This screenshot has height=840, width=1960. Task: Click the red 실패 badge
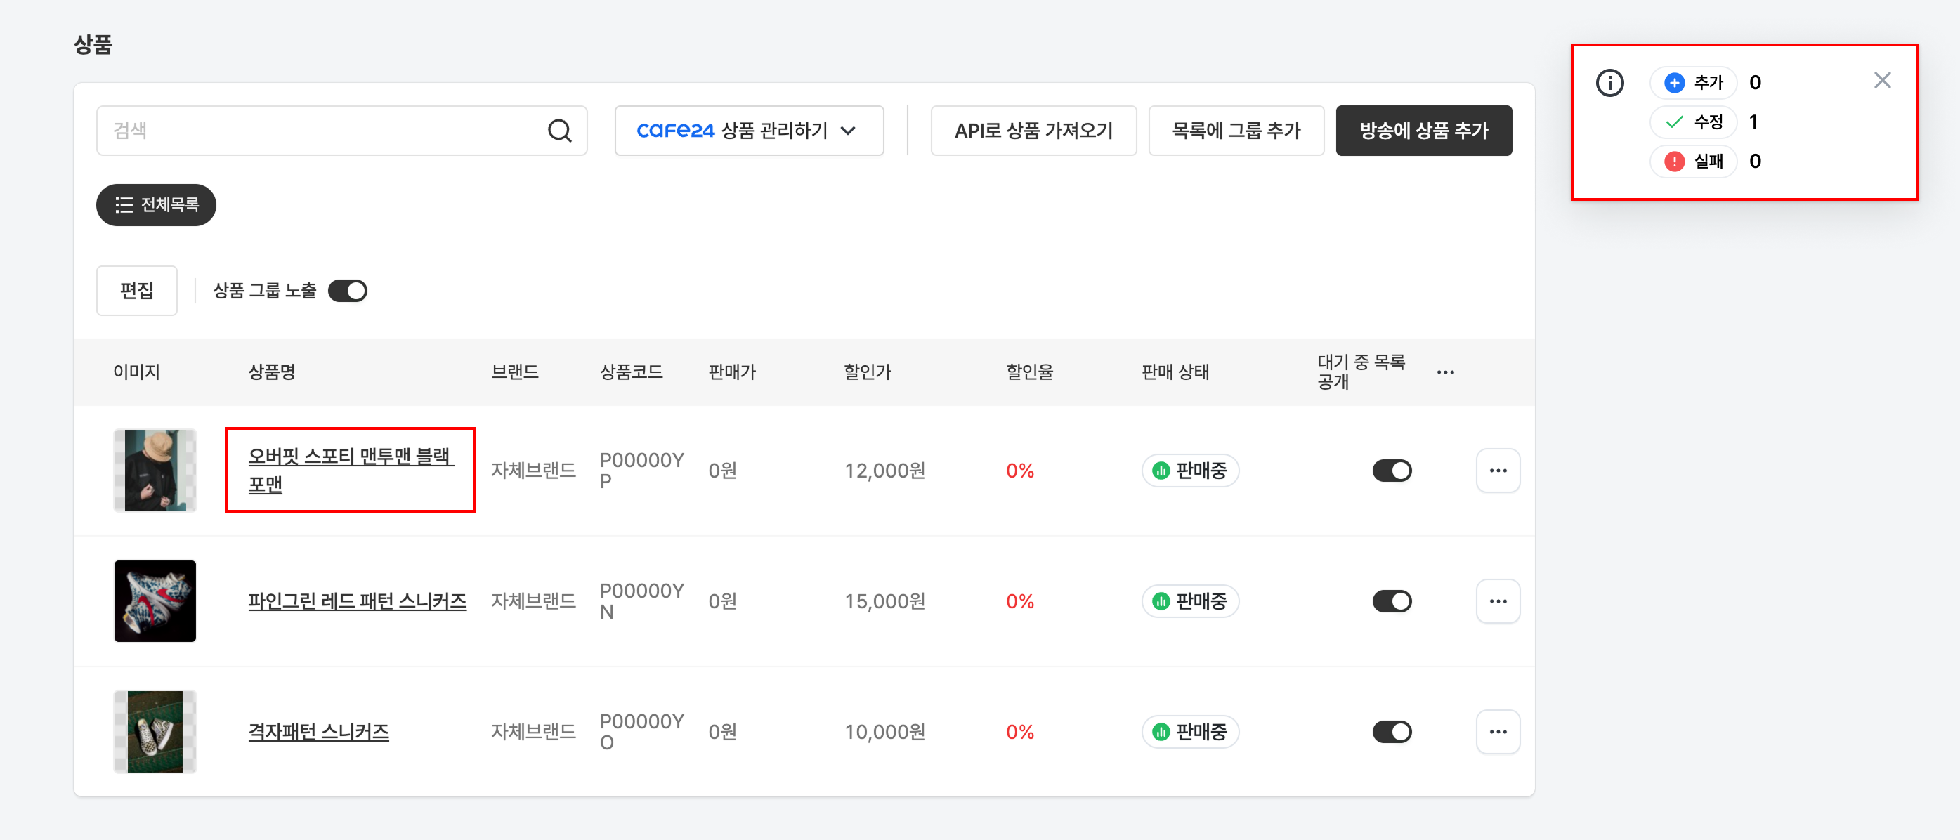(1692, 162)
